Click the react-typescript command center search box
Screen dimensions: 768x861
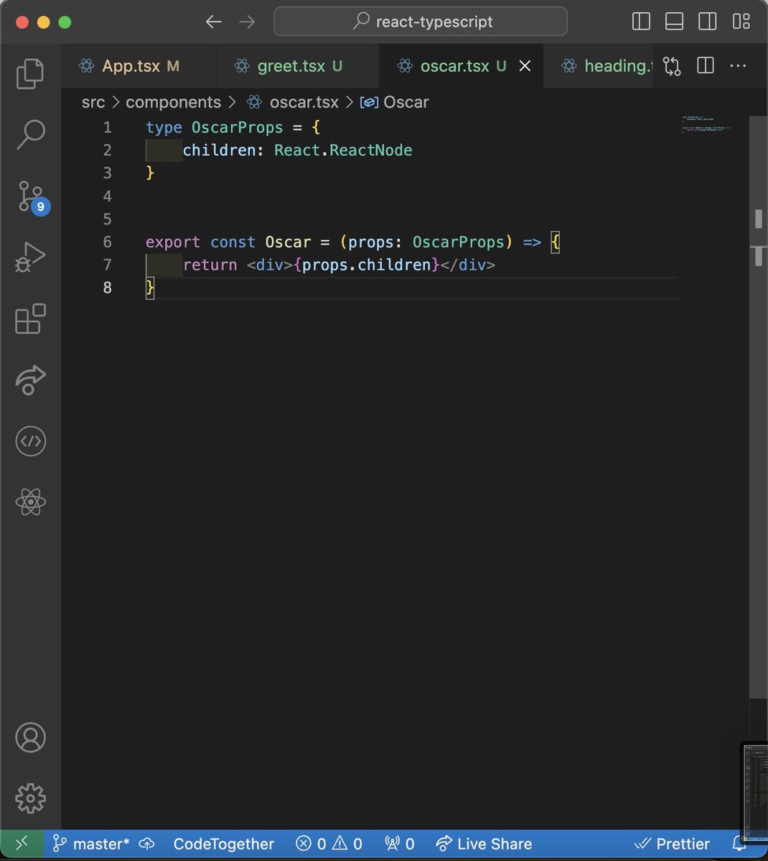point(421,22)
